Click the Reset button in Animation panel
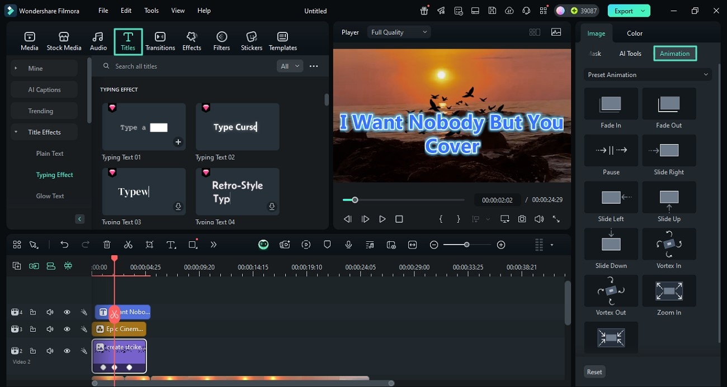727x387 pixels. pos(594,372)
